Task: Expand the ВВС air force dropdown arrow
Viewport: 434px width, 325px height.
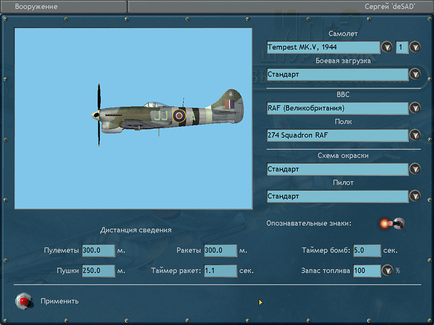Action: (415, 108)
